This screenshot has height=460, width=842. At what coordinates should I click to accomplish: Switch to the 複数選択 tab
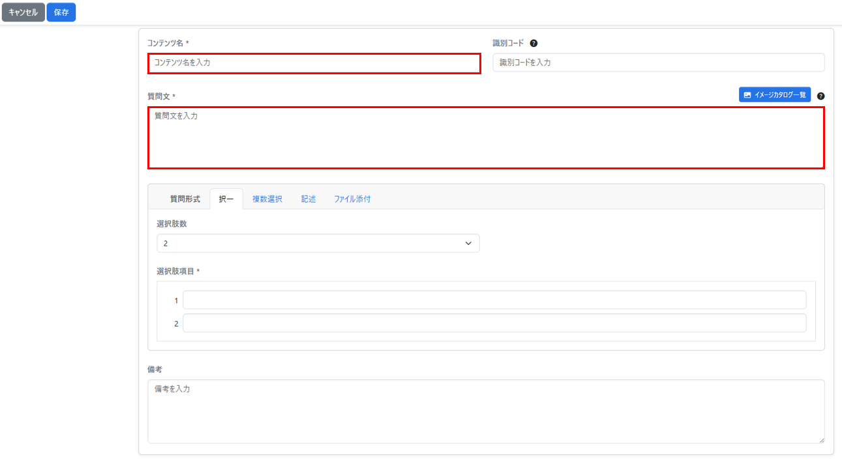click(x=267, y=199)
